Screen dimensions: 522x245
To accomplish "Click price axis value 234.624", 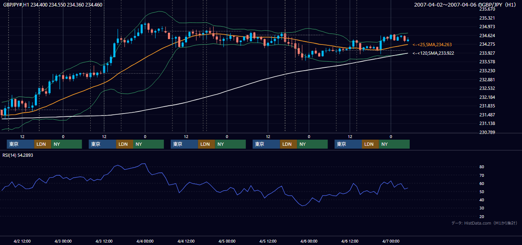I will click(487, 36).
